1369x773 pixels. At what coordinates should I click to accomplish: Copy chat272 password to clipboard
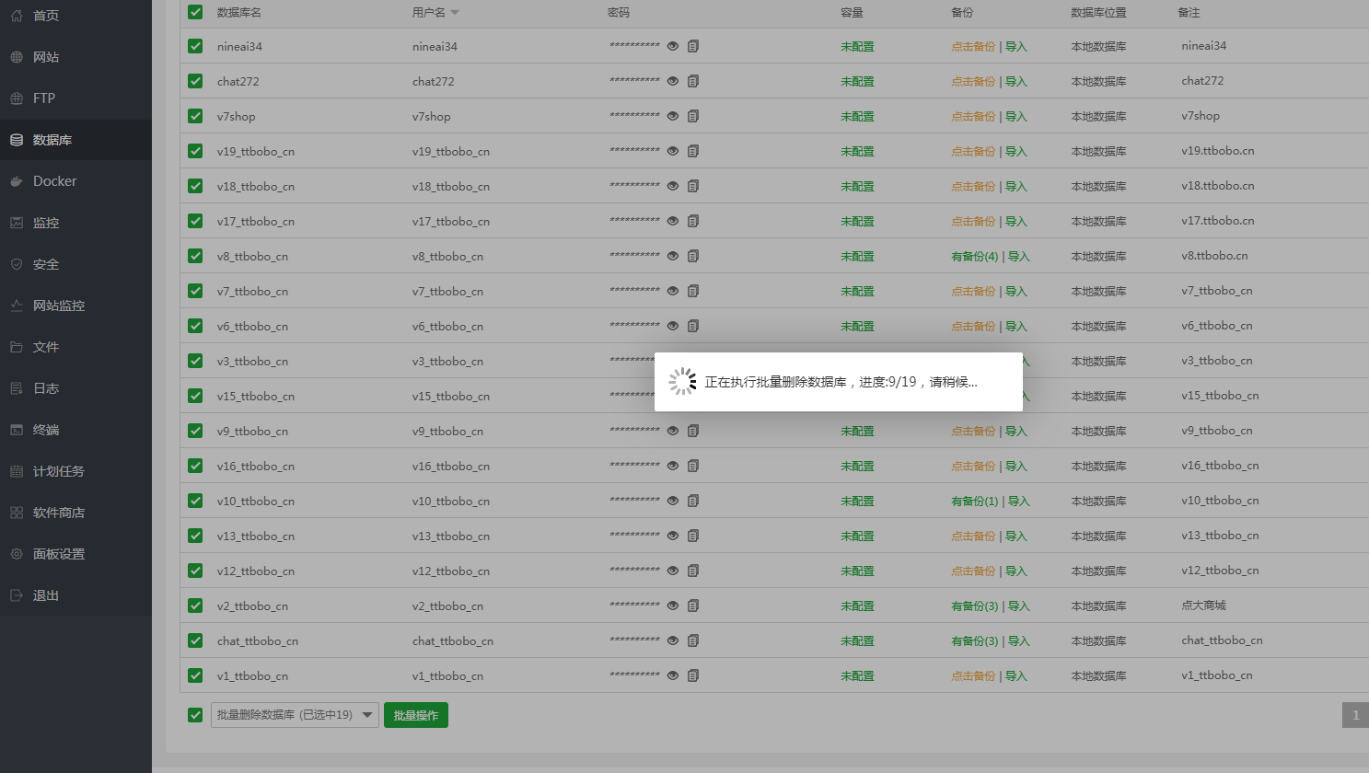tap(693, 81)
